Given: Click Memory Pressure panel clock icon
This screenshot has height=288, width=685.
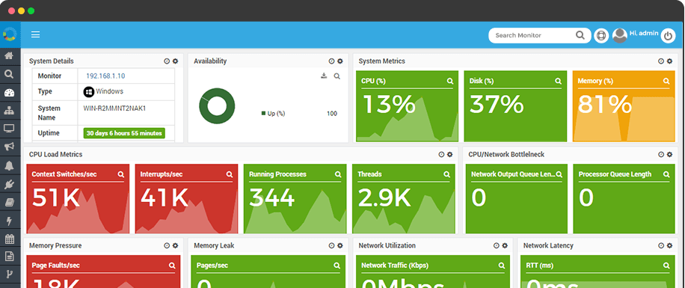Looking at the screenshot, I should click(167, 245).
